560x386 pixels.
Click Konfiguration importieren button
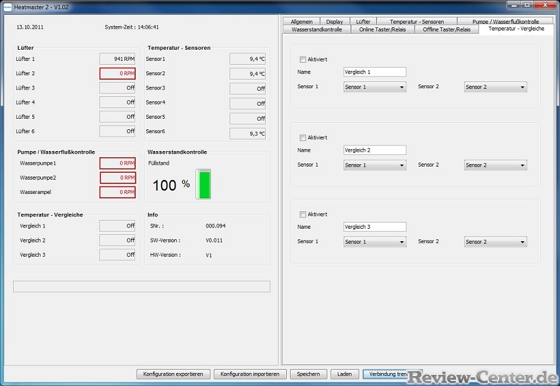(x=250, y=374)
